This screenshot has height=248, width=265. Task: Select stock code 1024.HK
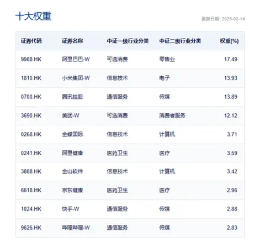[x=31, y=209]
